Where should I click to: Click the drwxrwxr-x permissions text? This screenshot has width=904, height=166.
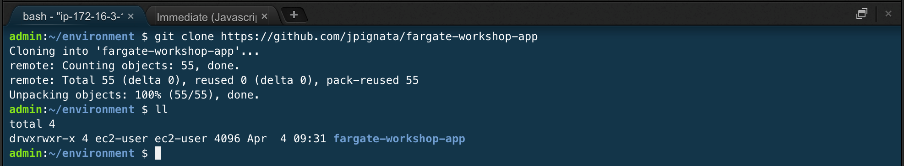pos(42,139)
